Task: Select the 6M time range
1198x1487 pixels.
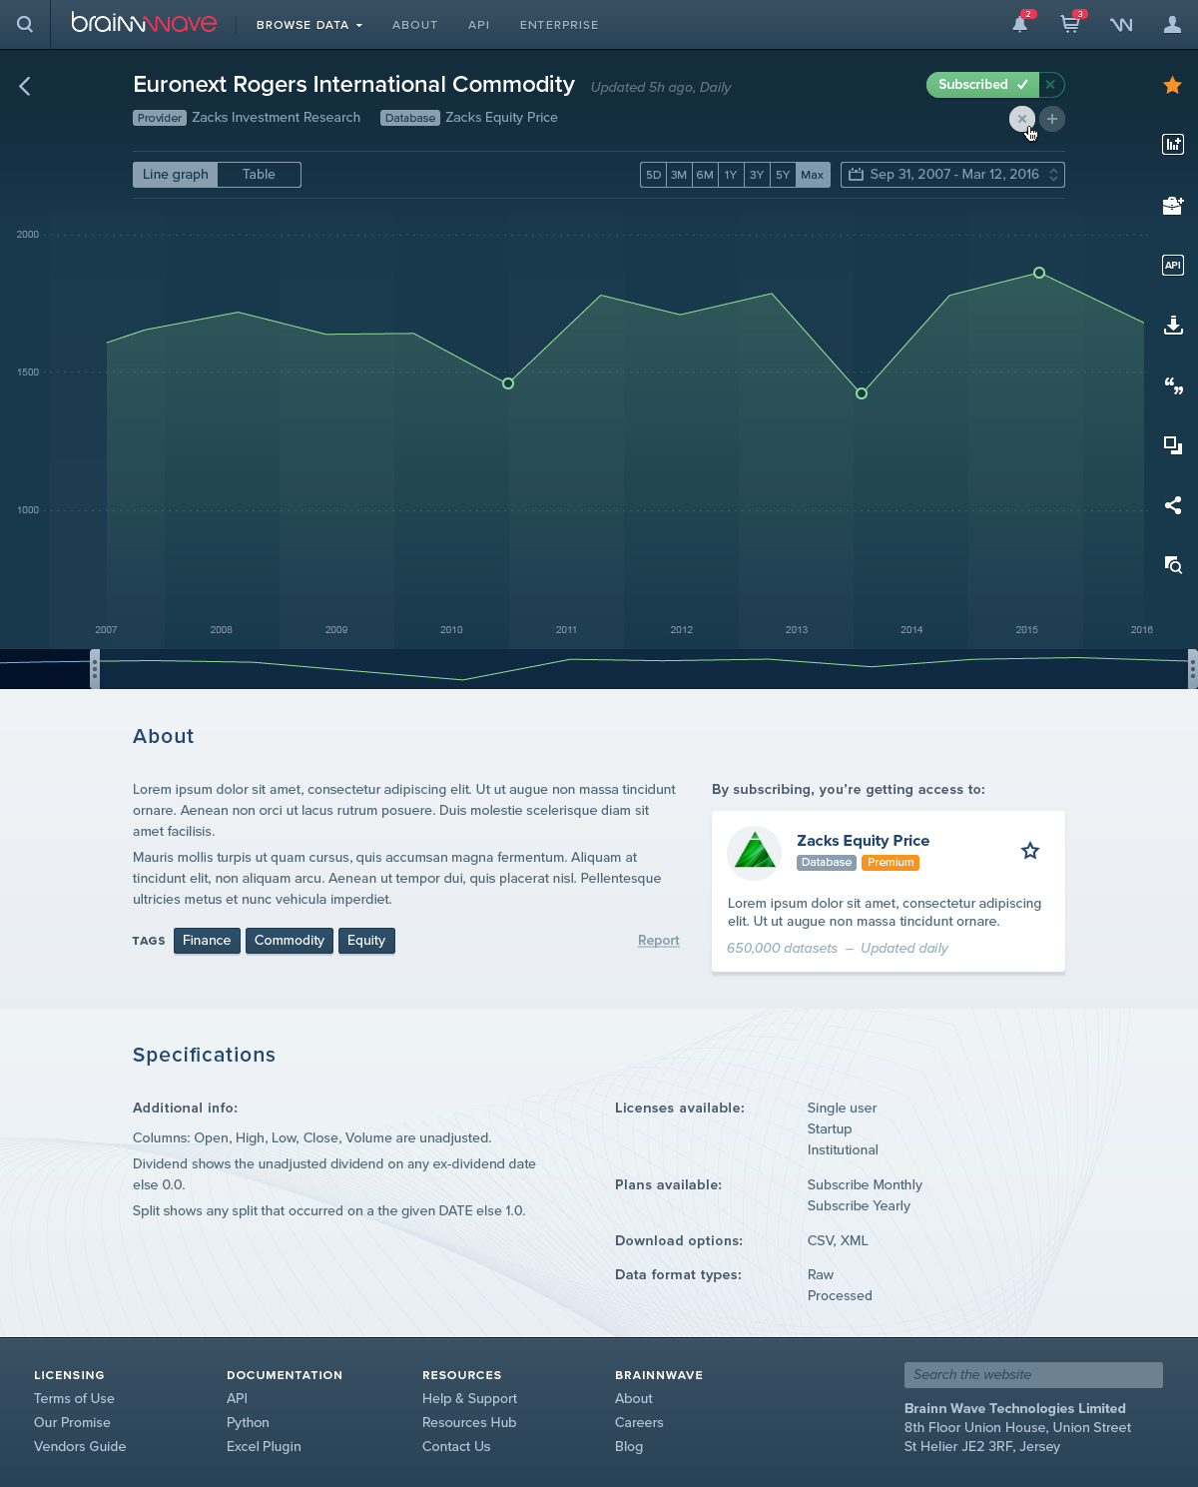Action: [705, 175]
